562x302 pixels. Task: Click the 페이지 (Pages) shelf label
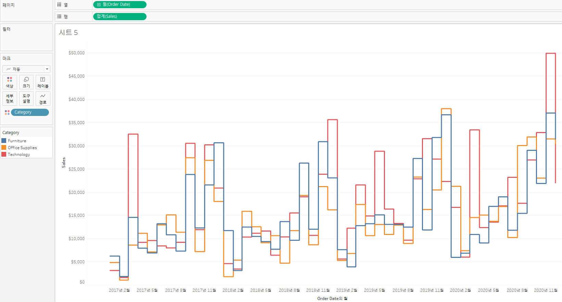click(x=9, y=5)
